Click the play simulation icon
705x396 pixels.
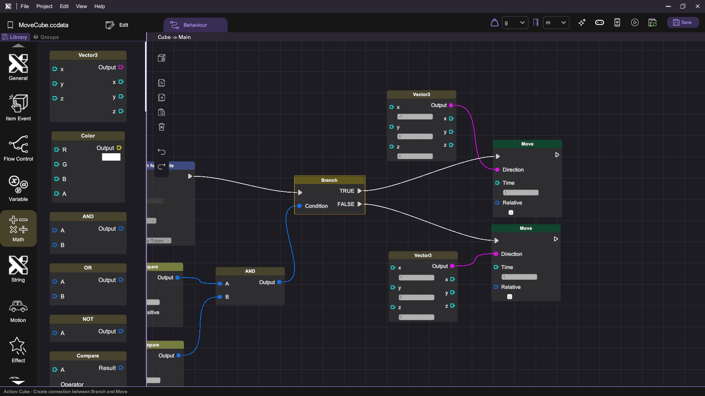(634, 23)
